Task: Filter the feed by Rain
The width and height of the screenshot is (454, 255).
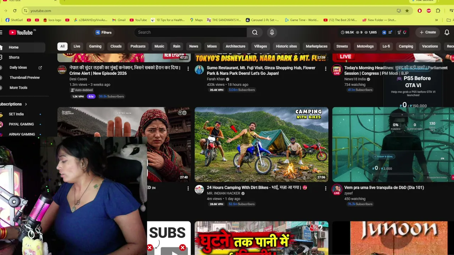Action: 177,46
